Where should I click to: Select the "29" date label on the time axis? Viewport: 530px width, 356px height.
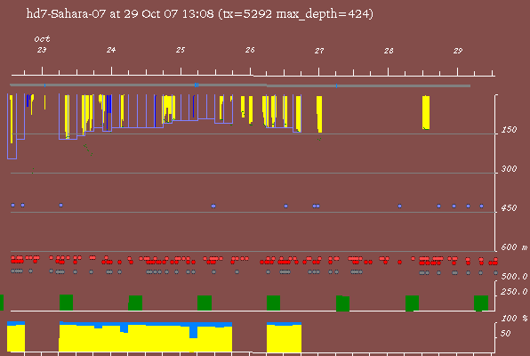[458, 51]
